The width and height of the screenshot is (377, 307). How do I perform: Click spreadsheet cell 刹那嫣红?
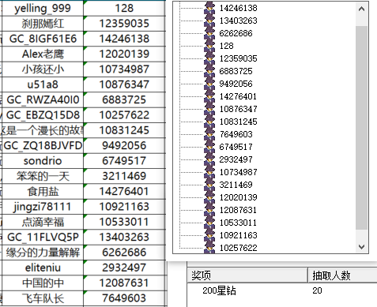click(43, 24)
